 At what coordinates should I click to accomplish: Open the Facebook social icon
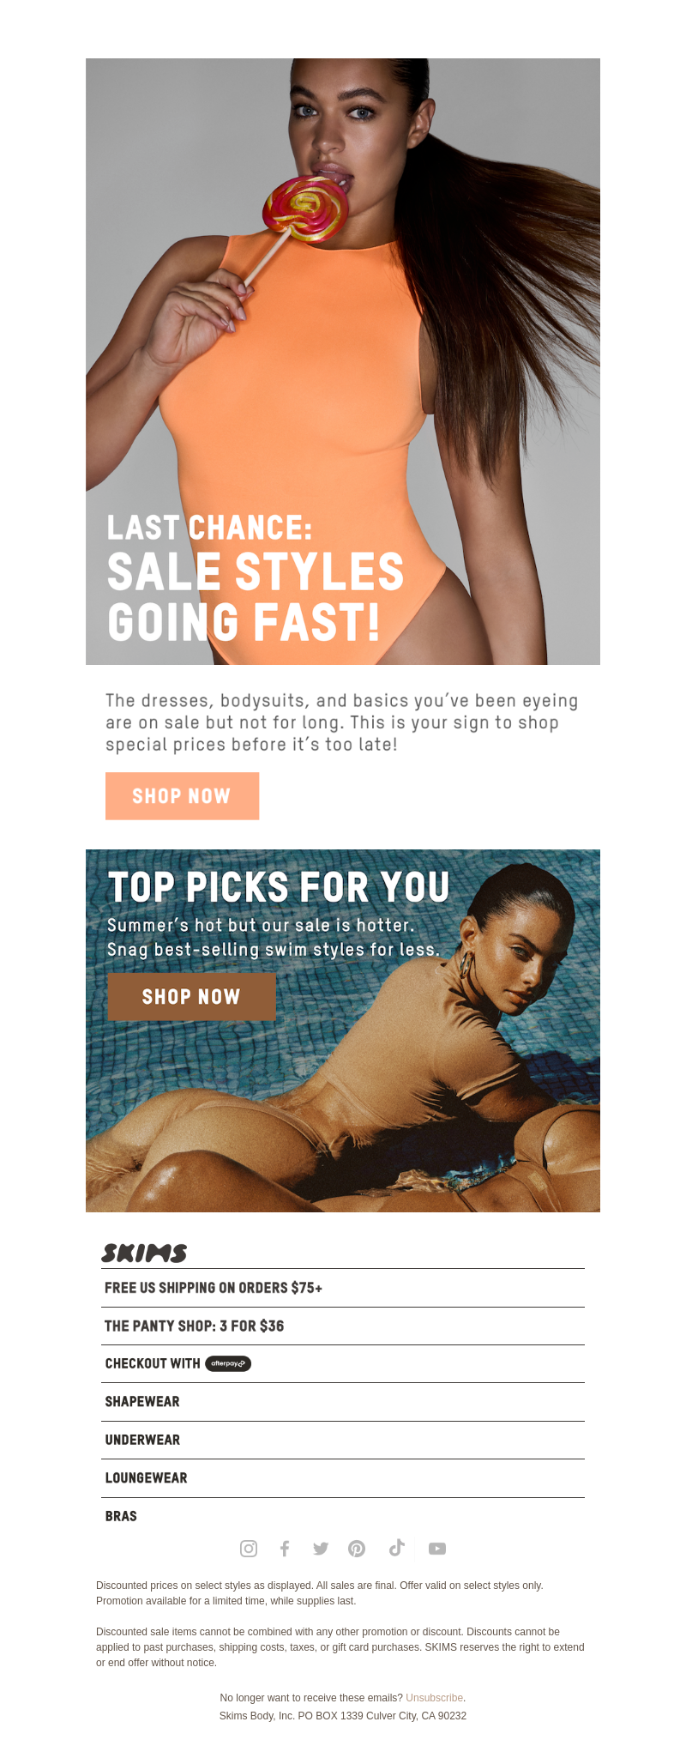285,1548
